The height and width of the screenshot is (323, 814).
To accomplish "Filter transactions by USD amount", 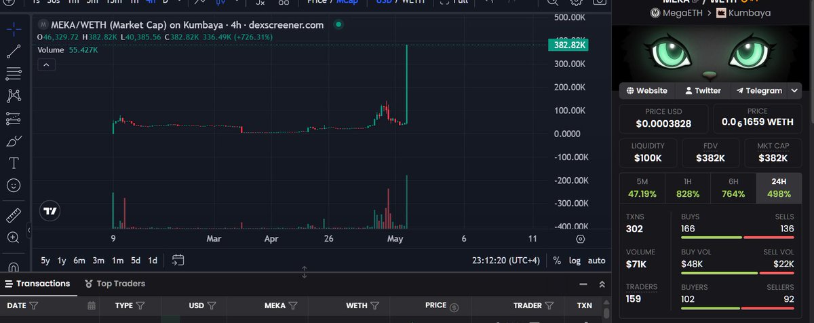I will click(211, 306).
